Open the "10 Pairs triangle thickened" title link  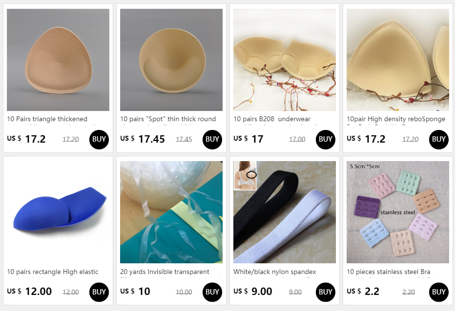pyautogui.click(x=47, y=119)
